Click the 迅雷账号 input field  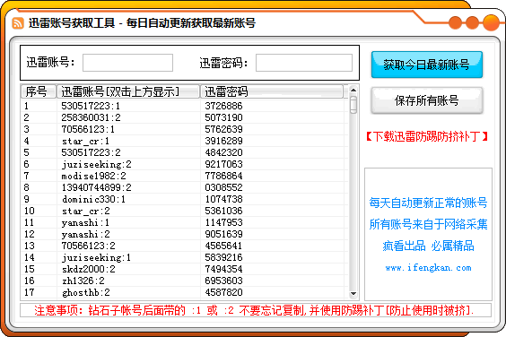(x=127, y=63)
